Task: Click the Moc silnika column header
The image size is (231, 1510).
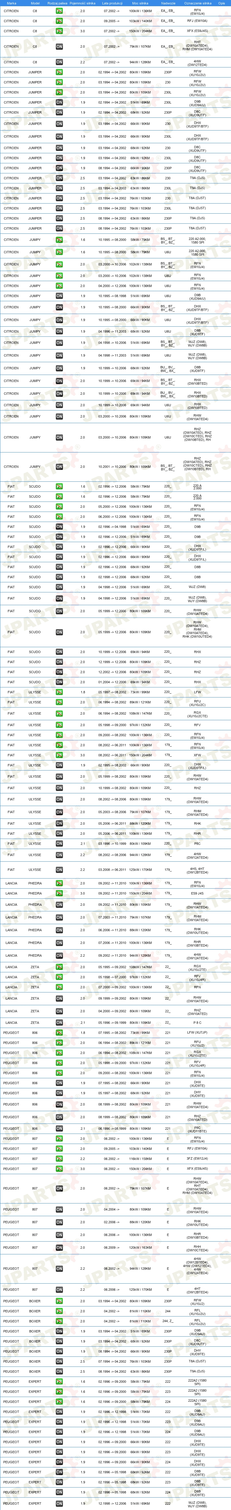Action: (x=140, y=3)
